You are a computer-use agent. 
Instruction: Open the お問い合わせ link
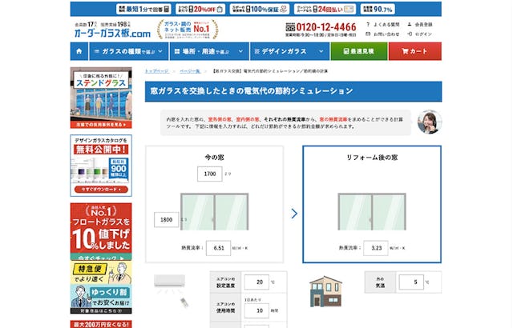coord(386,34)
